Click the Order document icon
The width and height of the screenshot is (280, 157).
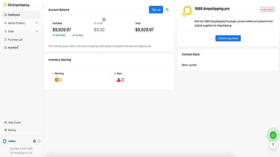tap(6, 31)
